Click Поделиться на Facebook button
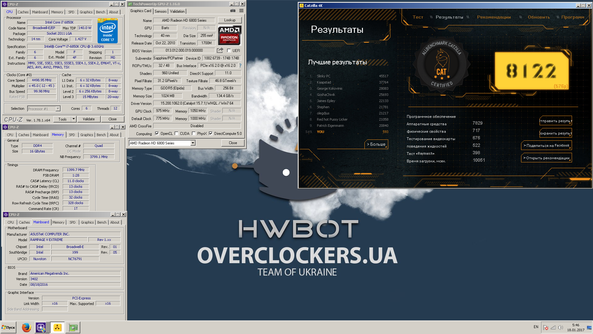Viewport: 593px width, 334px height. (546, 146)
